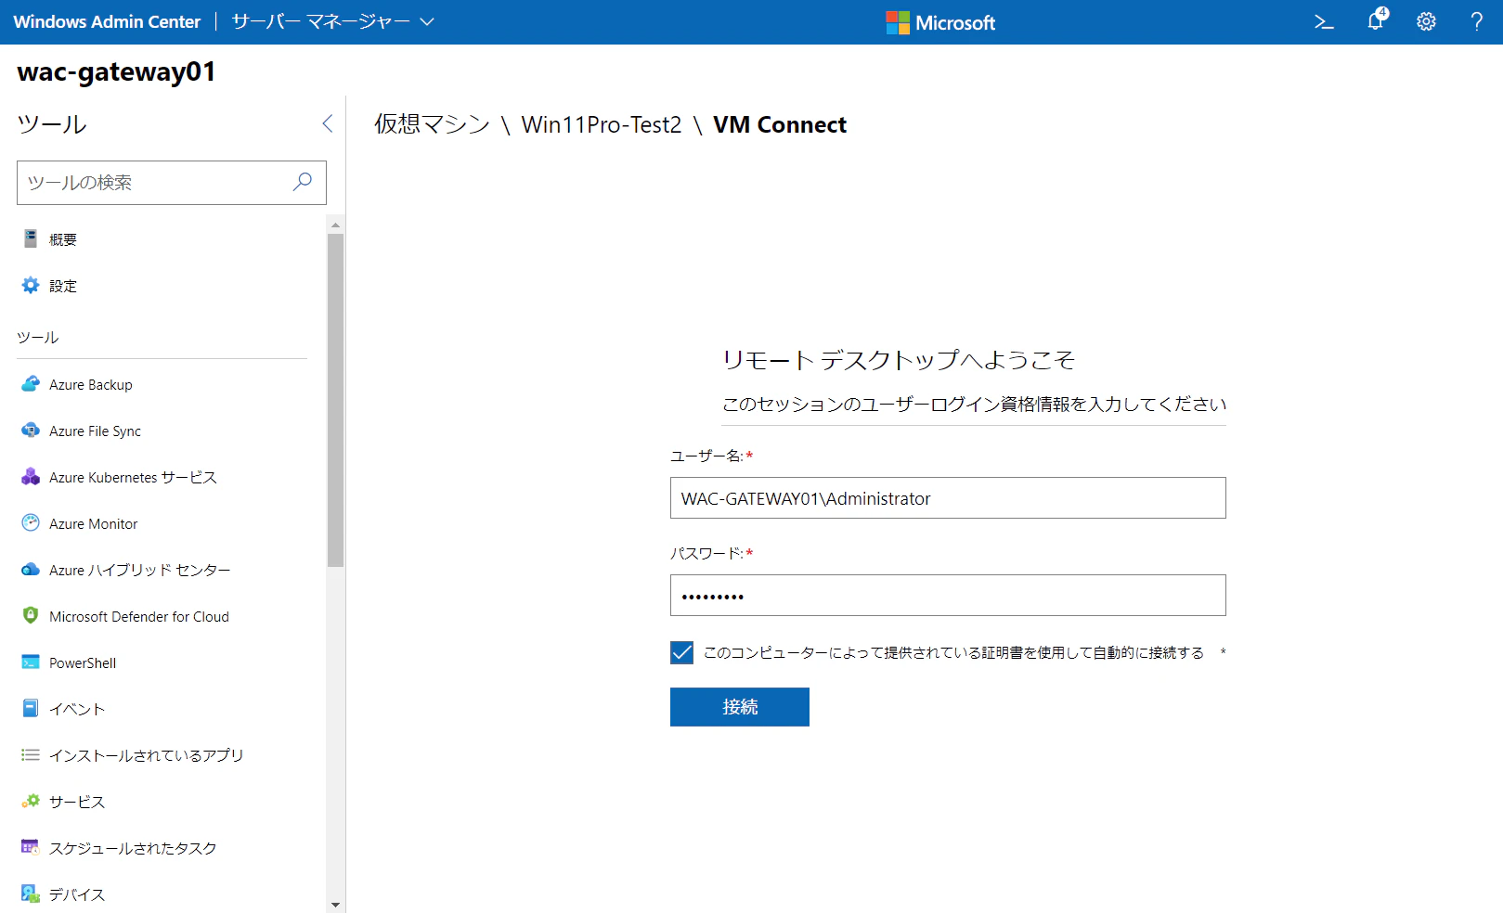Click the tools list scroll up arrow

click(x=335, y=225)
